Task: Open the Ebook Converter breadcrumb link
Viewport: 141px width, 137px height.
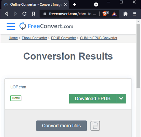Action: click(34, 38)
